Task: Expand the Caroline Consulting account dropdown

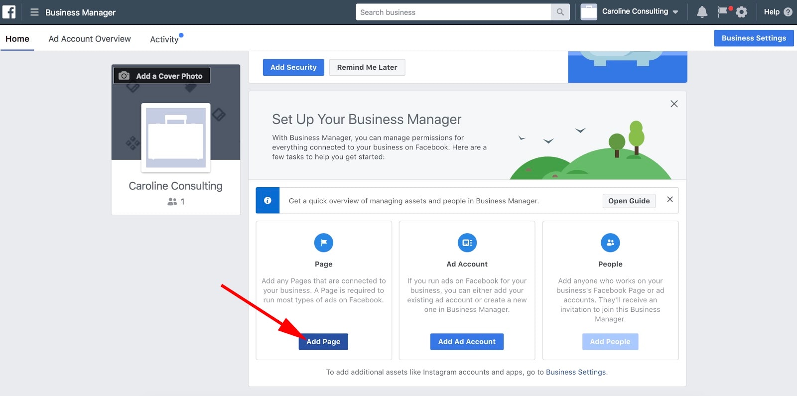Action: [675, 12]
